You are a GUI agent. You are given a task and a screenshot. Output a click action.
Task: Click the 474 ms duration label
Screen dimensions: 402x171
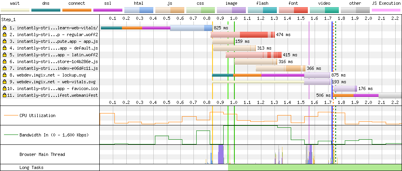click(x=284, y=35)
